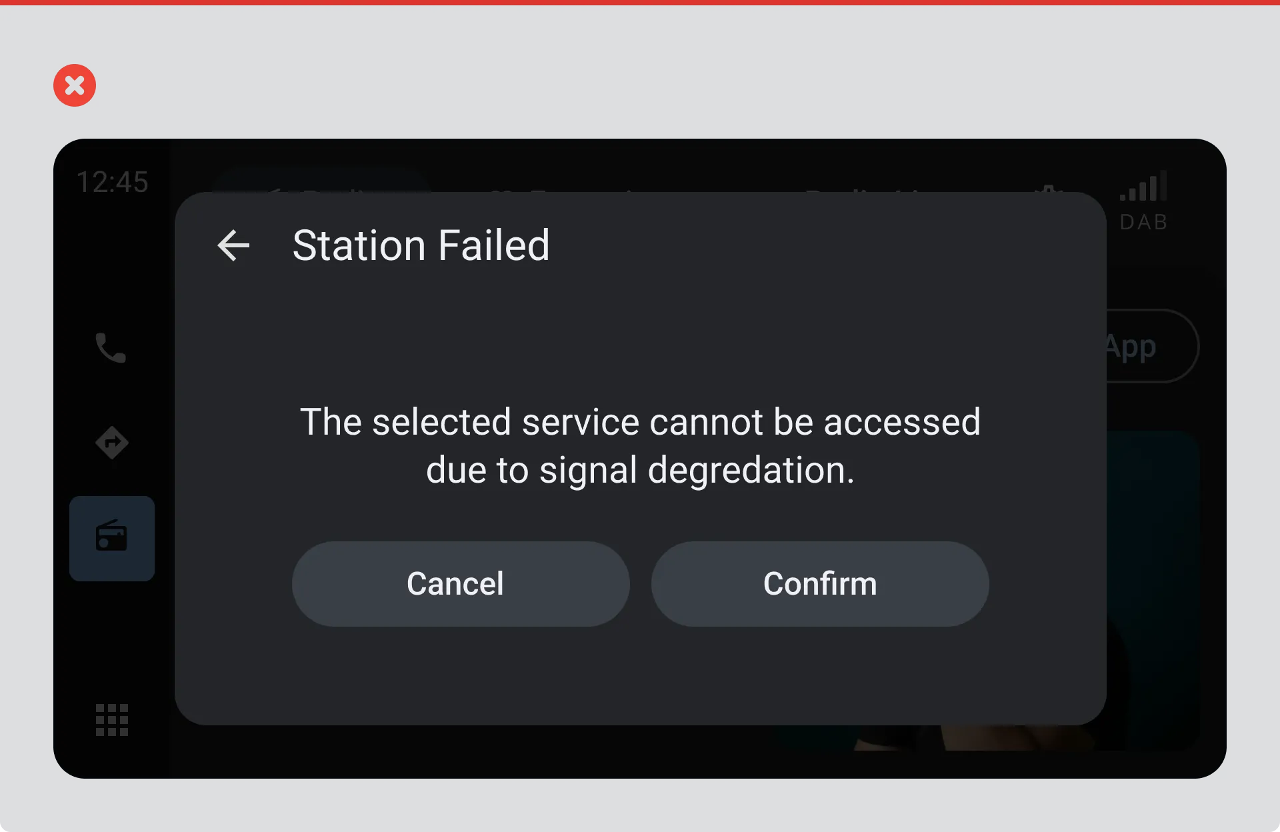This screenshot has width=1280, height=832.
Task: Select the Radio icon in the sidebar
Action: click(112, 538)
